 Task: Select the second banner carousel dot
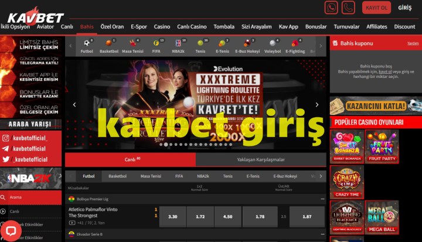(166, 145)
